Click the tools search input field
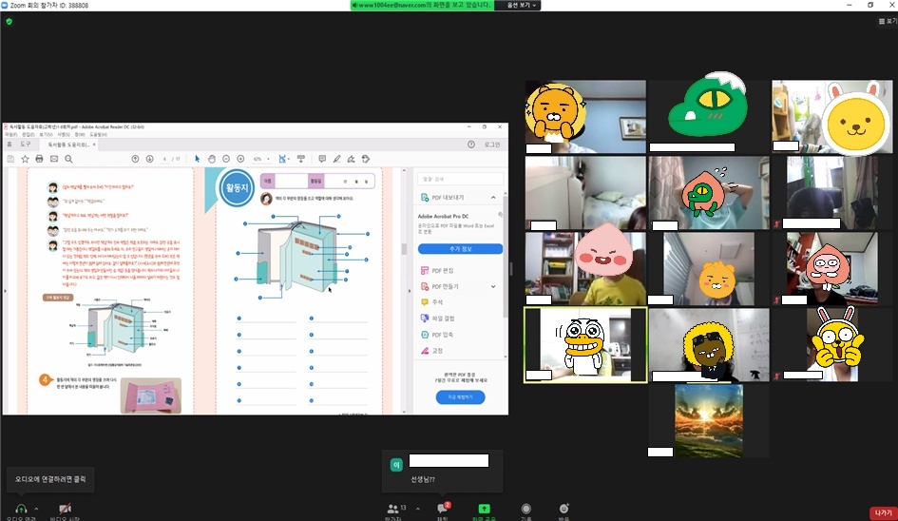The width and height of the screenshot is (898, 521). click(x=460, y=179)
